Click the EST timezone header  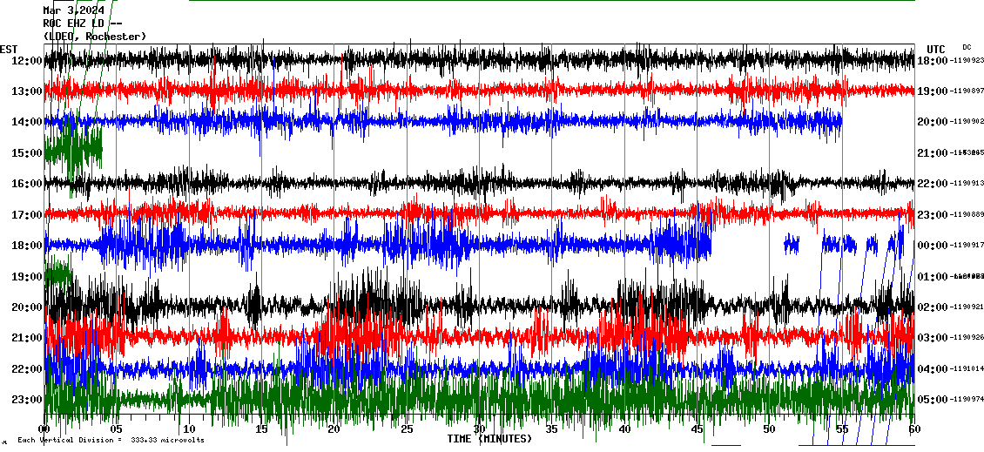coord(10,49)
